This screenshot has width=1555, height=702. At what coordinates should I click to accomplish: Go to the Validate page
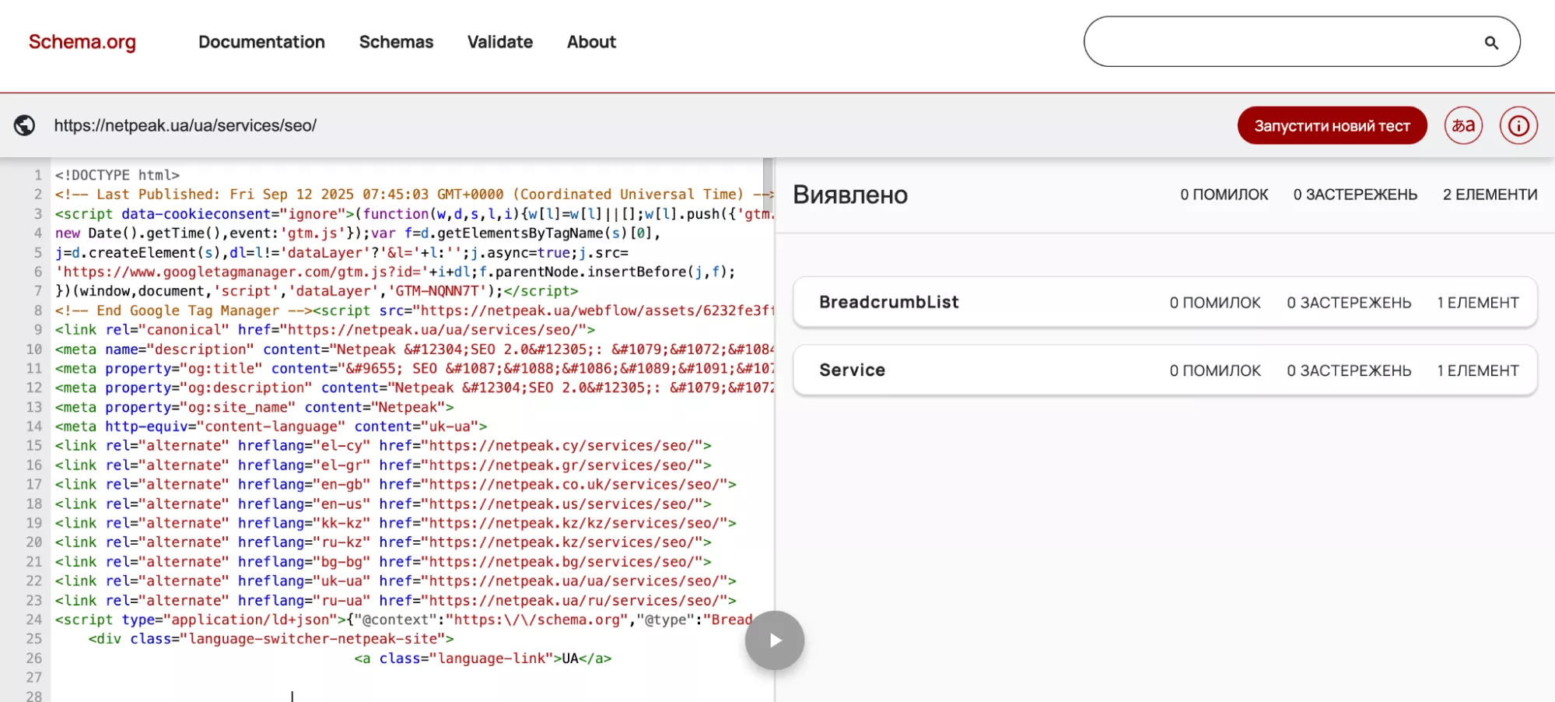click(499, 42)
